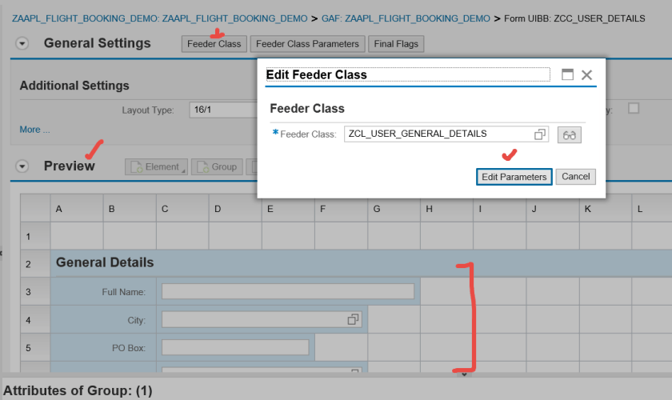Click the More... link

click(34, 130)
